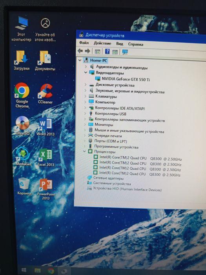Launch UltraISO from desktop
This screenshot has height=275, width=206.
22,126
